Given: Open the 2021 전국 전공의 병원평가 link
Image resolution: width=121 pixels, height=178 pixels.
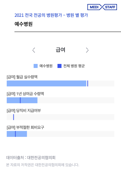Looking at the screenshot, I should tap(51, 15).
